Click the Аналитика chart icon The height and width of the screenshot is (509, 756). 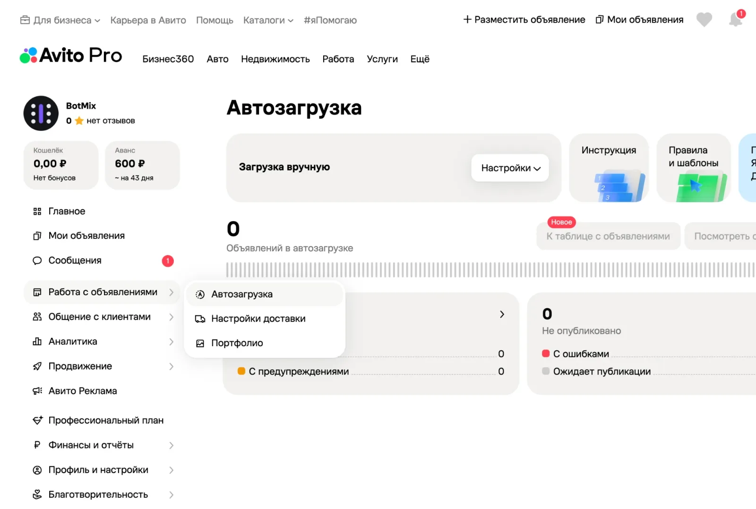37,341
